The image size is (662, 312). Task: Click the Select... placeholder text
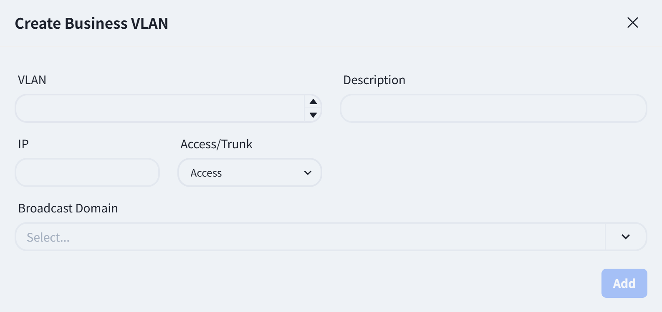[x=48, y=237]
